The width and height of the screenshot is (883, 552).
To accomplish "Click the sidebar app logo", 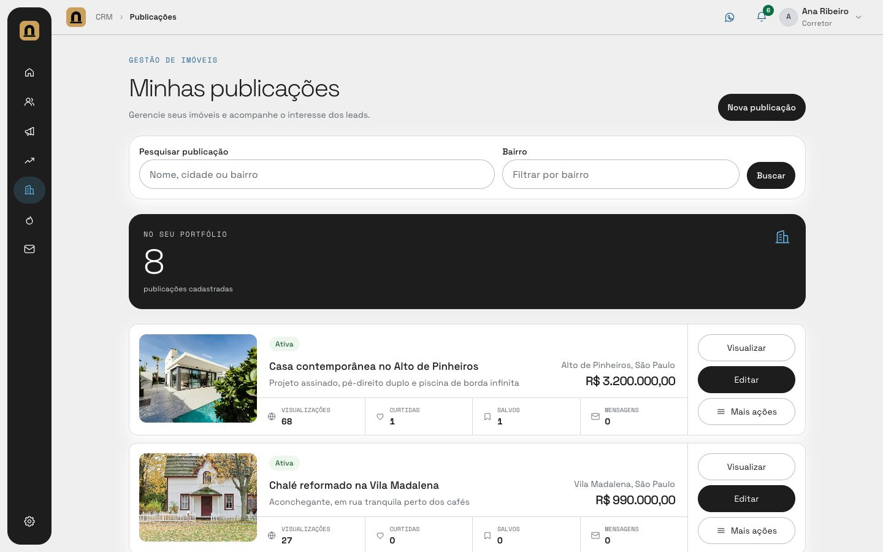I will [29, 31].
